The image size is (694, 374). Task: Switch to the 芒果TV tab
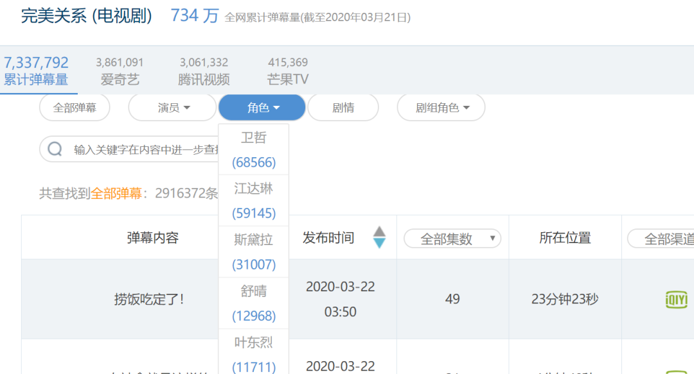tap(288, 71)
